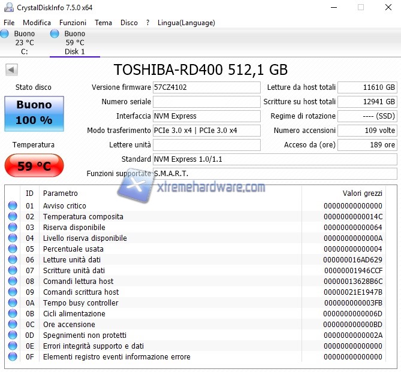
Task: Click the Versione firmware field
Action: tap(206, 87)
